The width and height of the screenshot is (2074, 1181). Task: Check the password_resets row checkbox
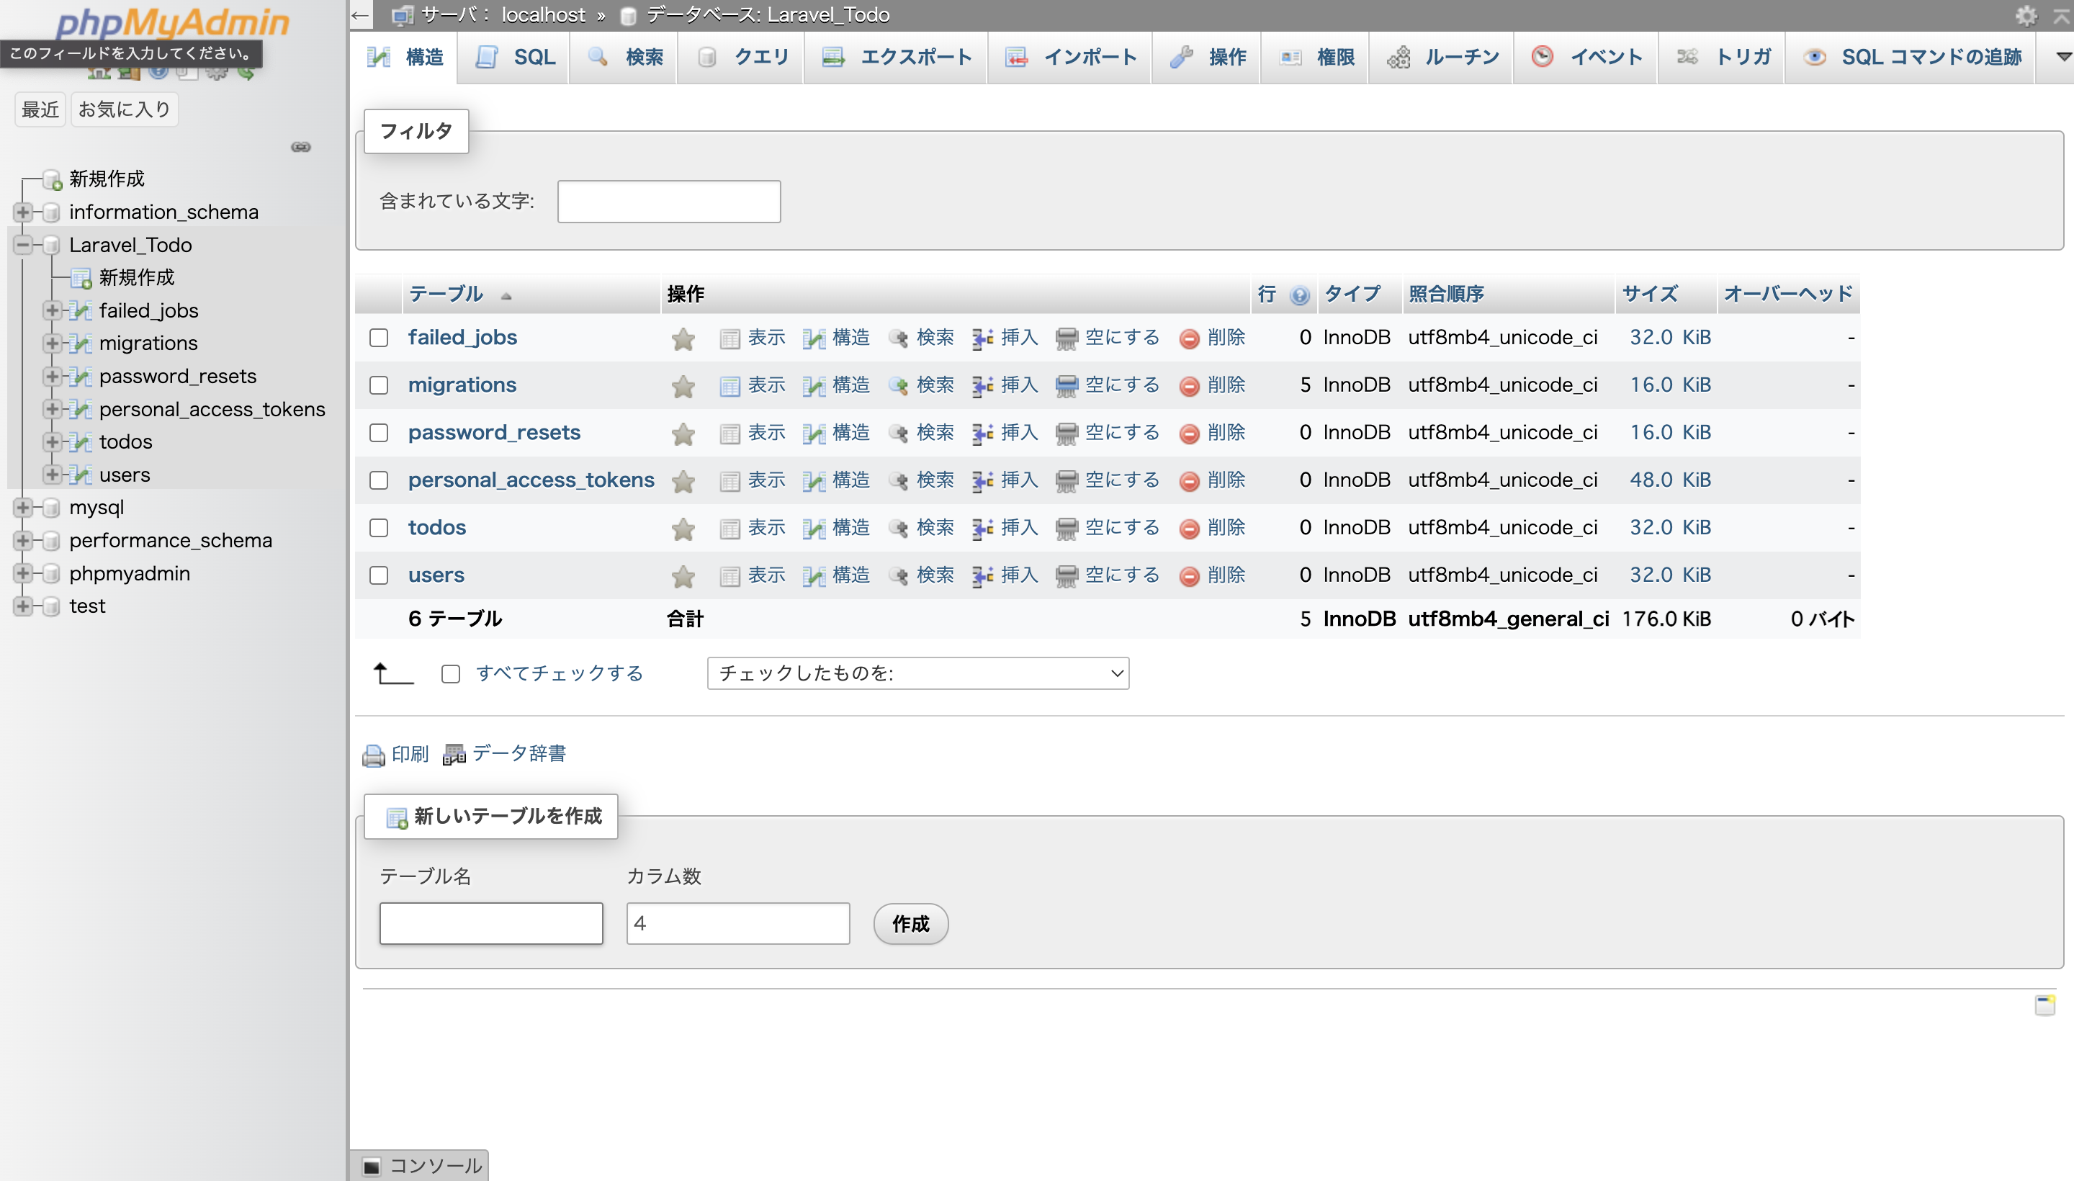[x=379, y=433]
